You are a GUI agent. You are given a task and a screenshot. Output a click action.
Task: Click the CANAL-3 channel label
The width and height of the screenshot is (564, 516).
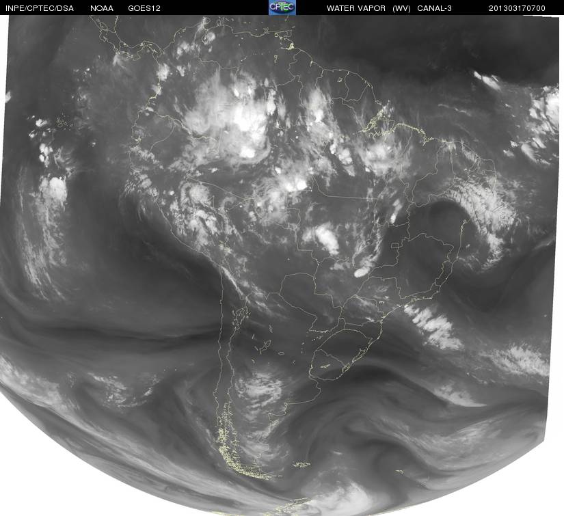[x=435, y=8]
